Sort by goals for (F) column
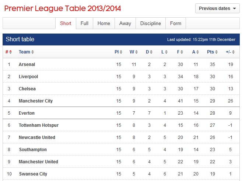Viewport: 242px width, 181px height. (180, 52)
